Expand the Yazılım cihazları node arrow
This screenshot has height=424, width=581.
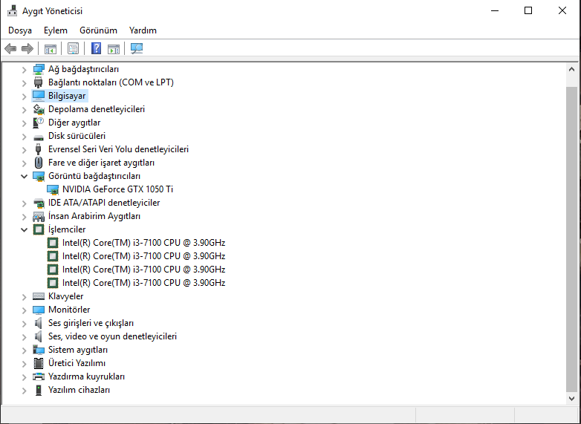24,391
